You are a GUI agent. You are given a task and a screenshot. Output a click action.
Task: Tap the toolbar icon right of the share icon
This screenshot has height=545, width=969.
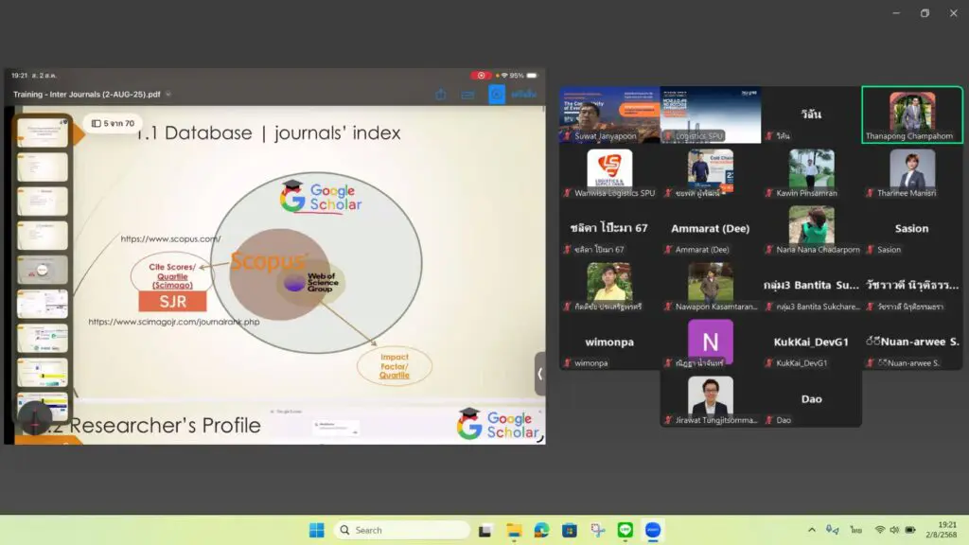click(467, 95)
